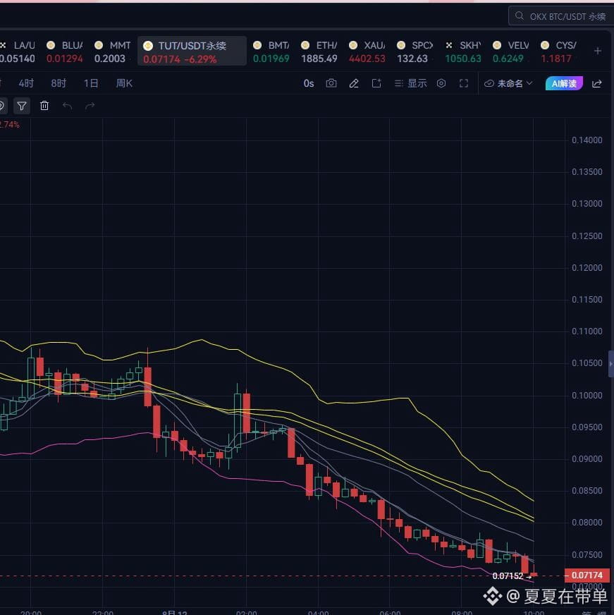
Task: Select the MMT ticker tab
Action: tap(113, 51)
